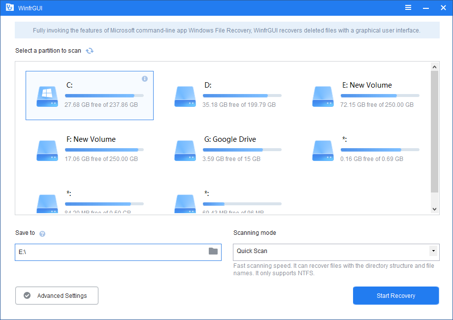453x320 pixels.
Task: Click the WinfrGUI logo in title bar
Action: pos(9,7)
